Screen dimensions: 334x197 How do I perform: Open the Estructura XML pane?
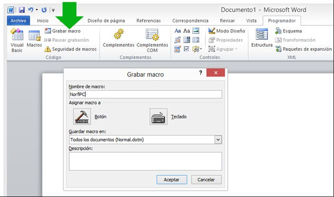(x=262, y=38)
